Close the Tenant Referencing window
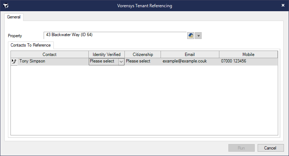The image size is (289, 156). click(x=283, y=5)
